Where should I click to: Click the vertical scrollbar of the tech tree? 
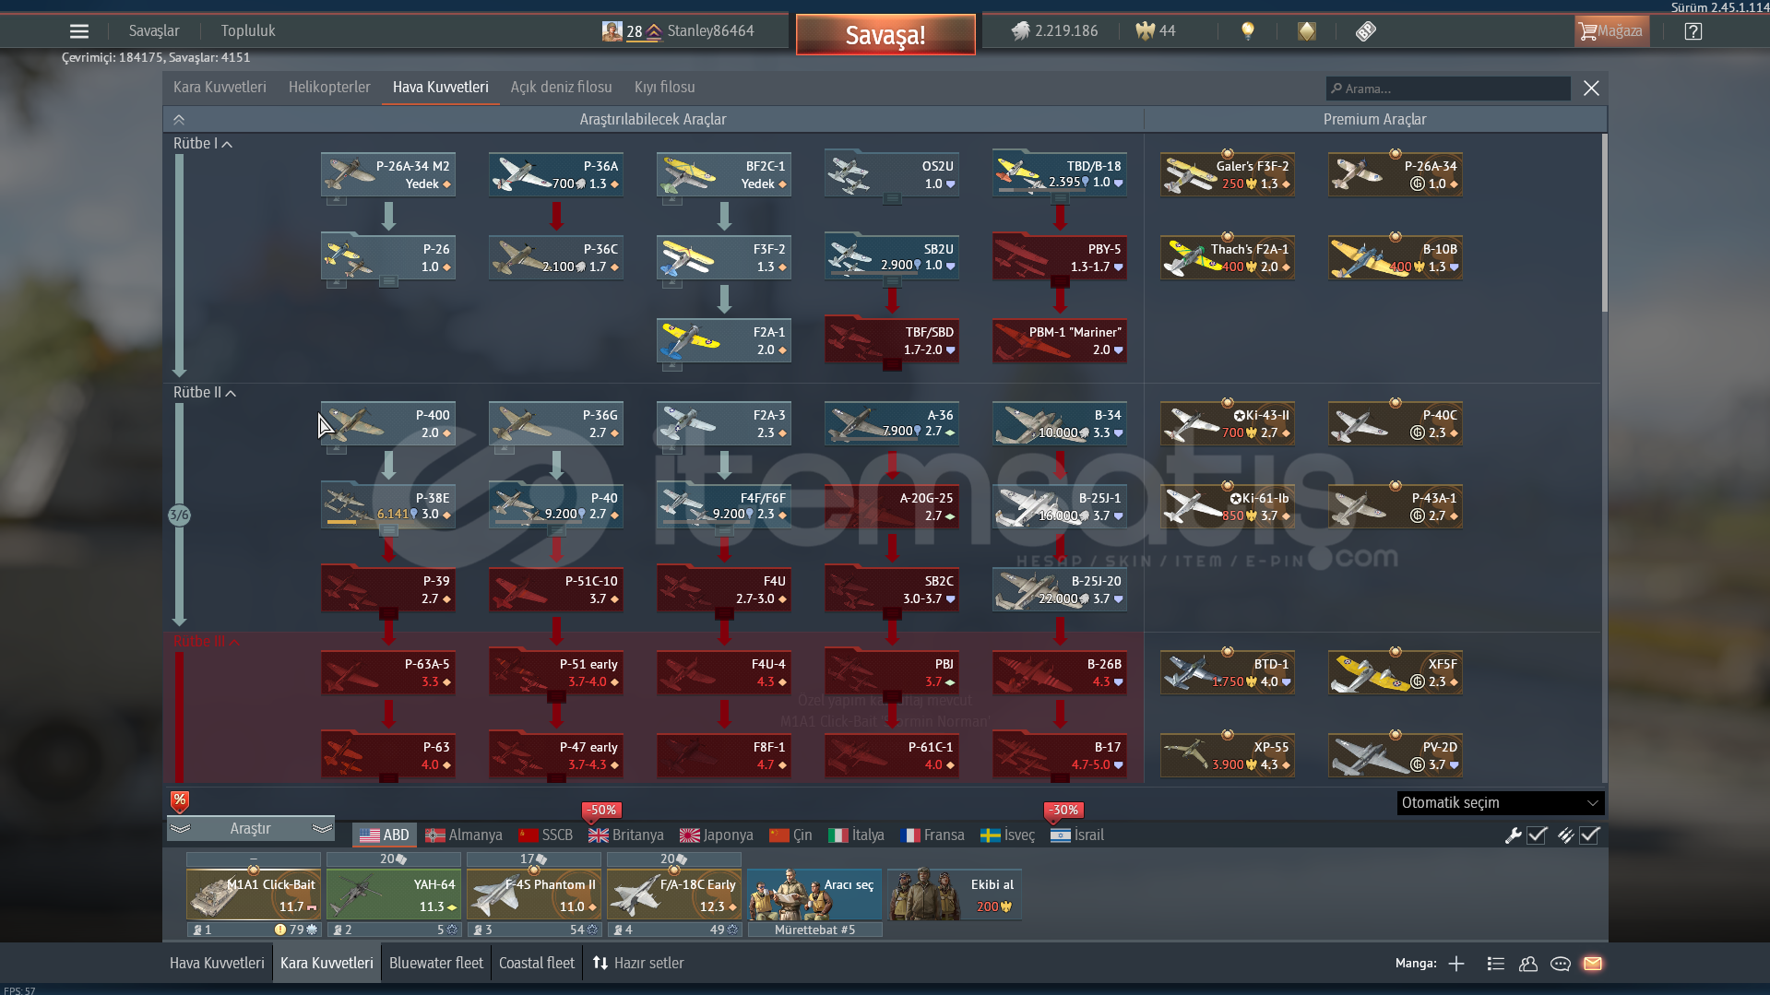1604,221
